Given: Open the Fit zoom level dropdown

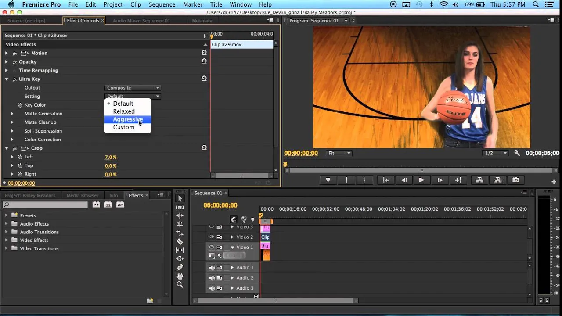Looking at the screenshot, I should pyautogui.click(x=339, y=153).
